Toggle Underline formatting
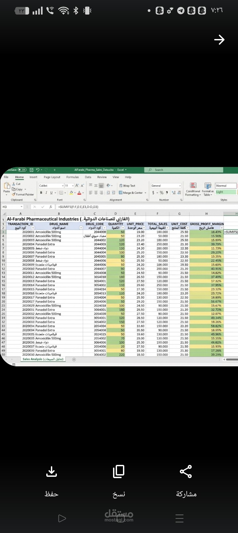Image resolution: width=238 pixels, height=533 pixels. point(51,192)
